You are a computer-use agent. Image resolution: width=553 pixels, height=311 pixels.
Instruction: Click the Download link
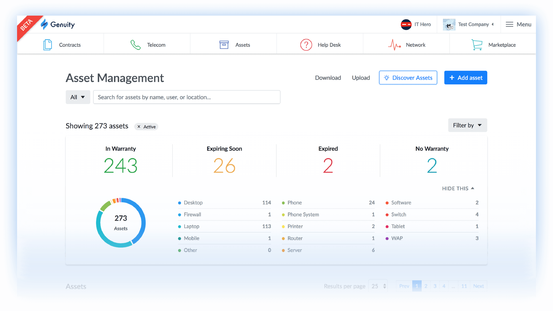coord(328,78)
